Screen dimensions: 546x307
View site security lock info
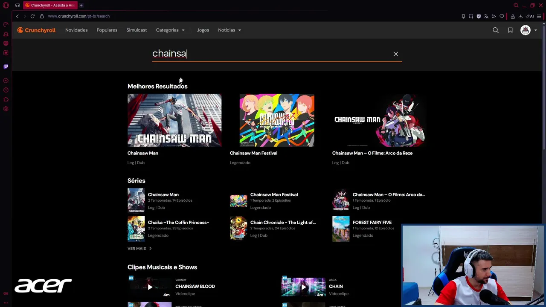[x=42, y=16]
